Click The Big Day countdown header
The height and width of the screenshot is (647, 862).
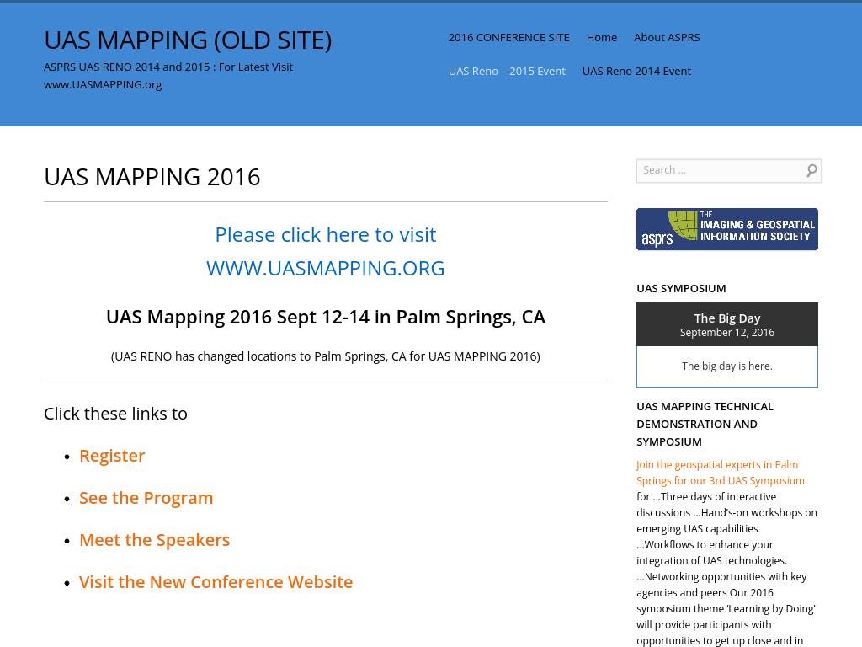tap(726, 324)
